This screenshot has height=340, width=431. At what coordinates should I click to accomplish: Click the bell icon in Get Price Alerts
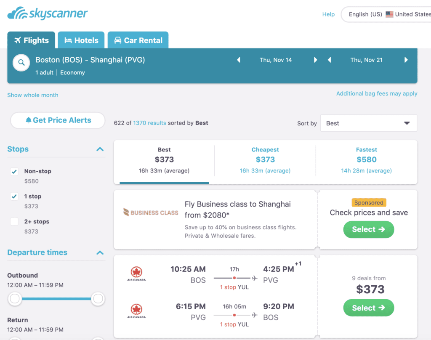28,120
